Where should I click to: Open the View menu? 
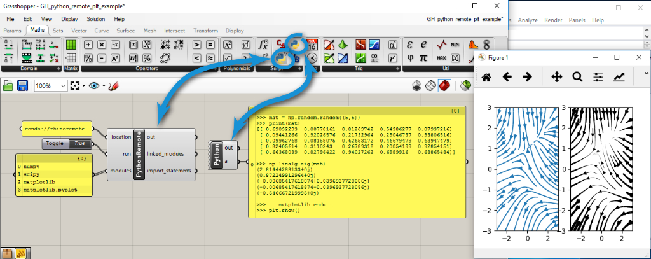pyautogui.click(x=46, y=19)
